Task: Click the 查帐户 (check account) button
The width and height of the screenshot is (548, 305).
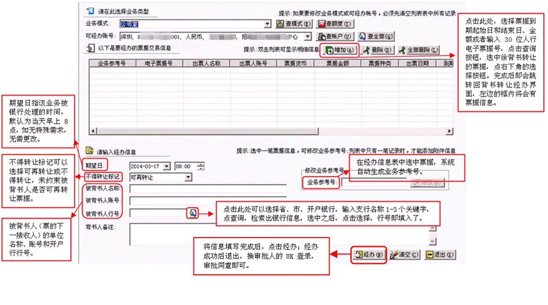Action: (x=335, y=36)
